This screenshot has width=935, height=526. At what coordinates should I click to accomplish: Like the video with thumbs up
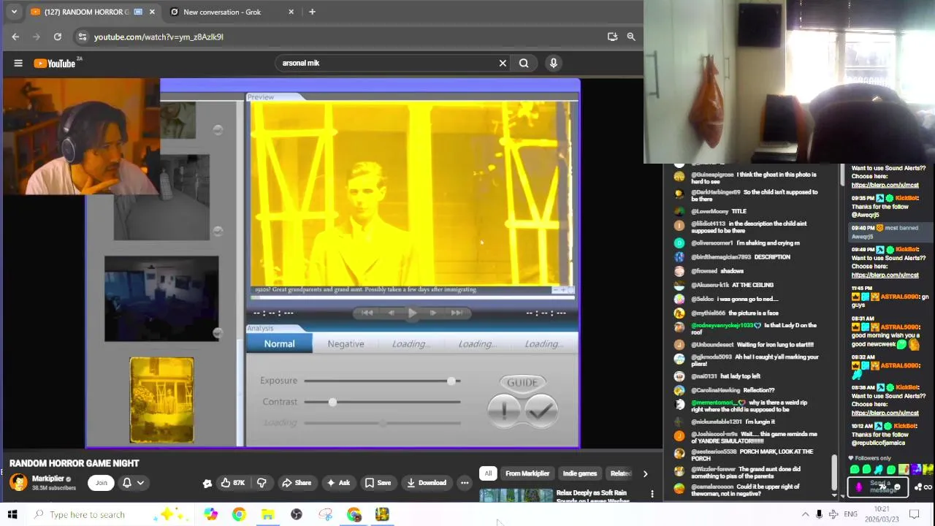(x=233, y=482)
